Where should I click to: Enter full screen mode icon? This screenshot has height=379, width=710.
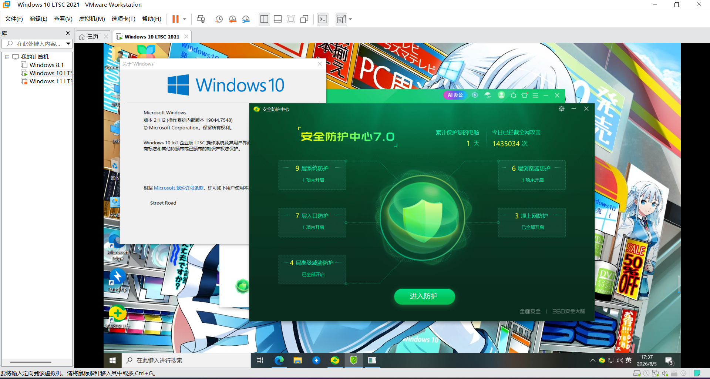click(x=291, y=19)
